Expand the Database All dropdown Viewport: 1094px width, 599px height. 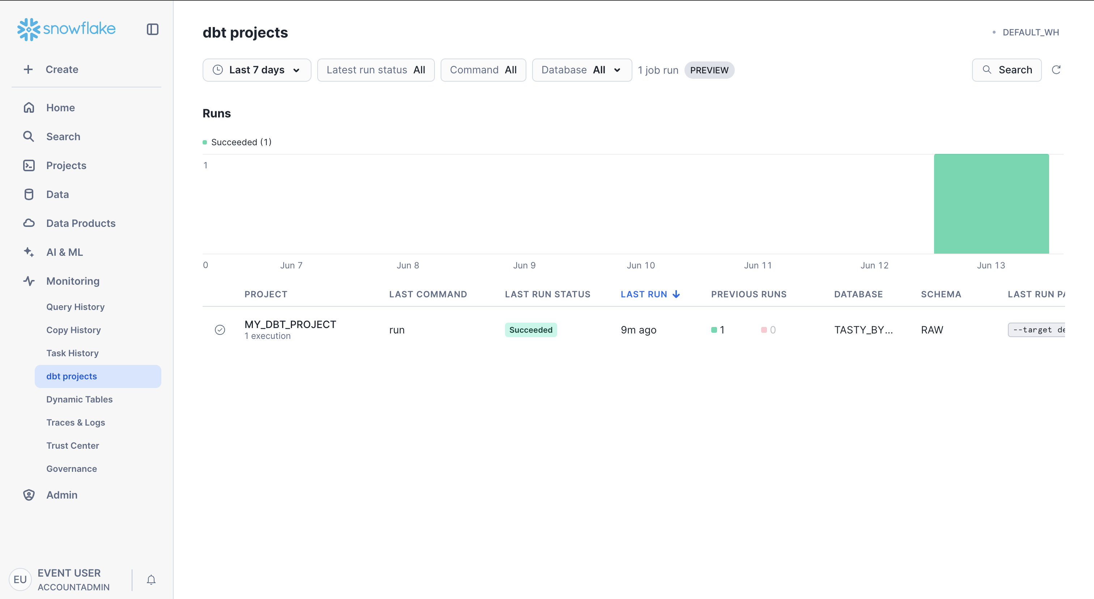tap(581, 70)
